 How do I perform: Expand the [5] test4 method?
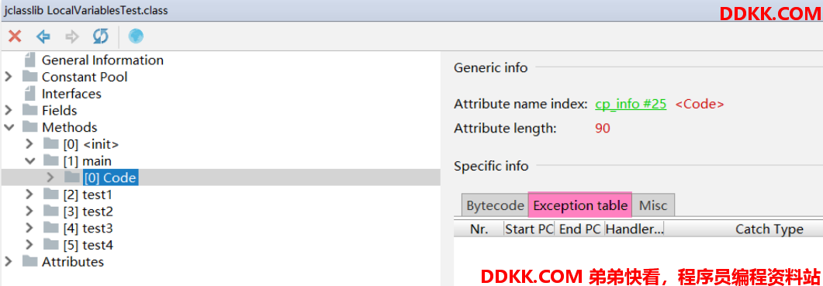[30, 245]
